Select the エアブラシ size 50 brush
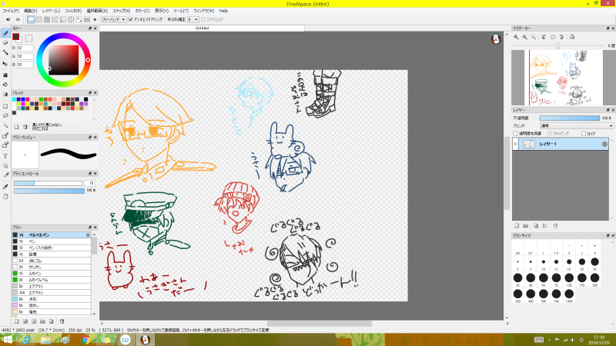 click(52, 286)
